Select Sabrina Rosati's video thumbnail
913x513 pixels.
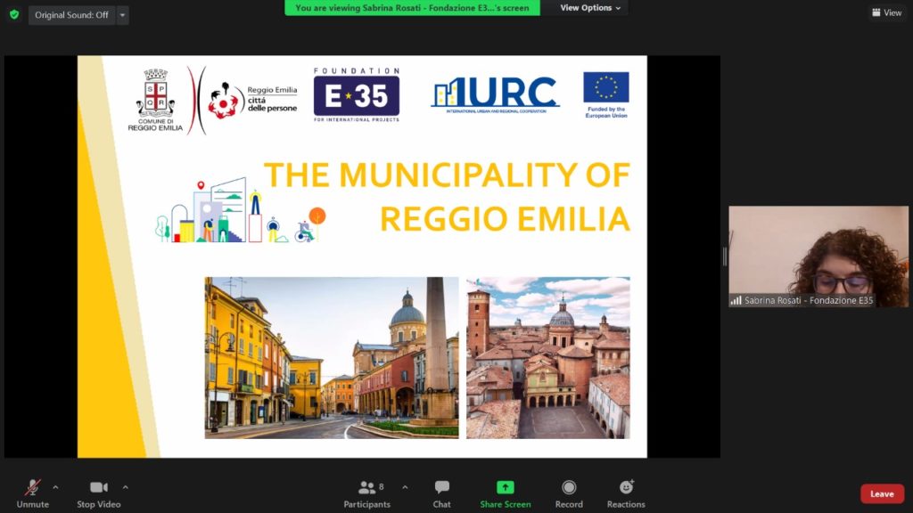pyautogui.click(x=818, y=256)
